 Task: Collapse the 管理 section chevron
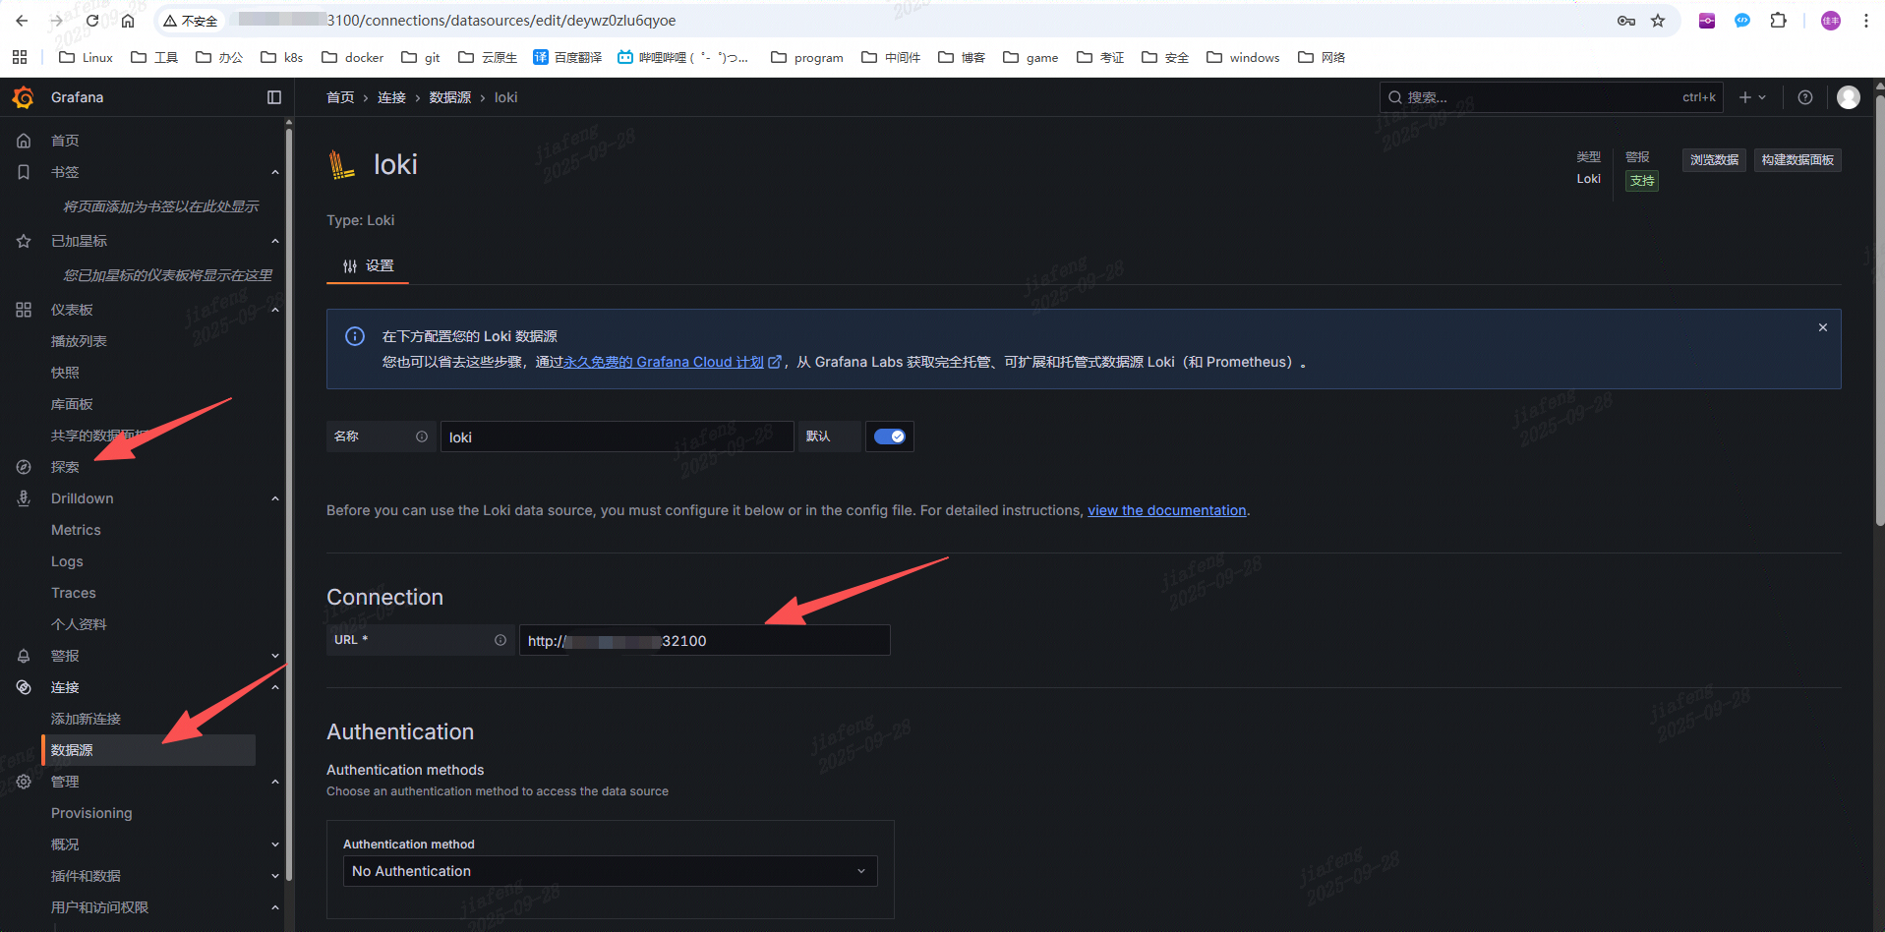click(275, 782)
